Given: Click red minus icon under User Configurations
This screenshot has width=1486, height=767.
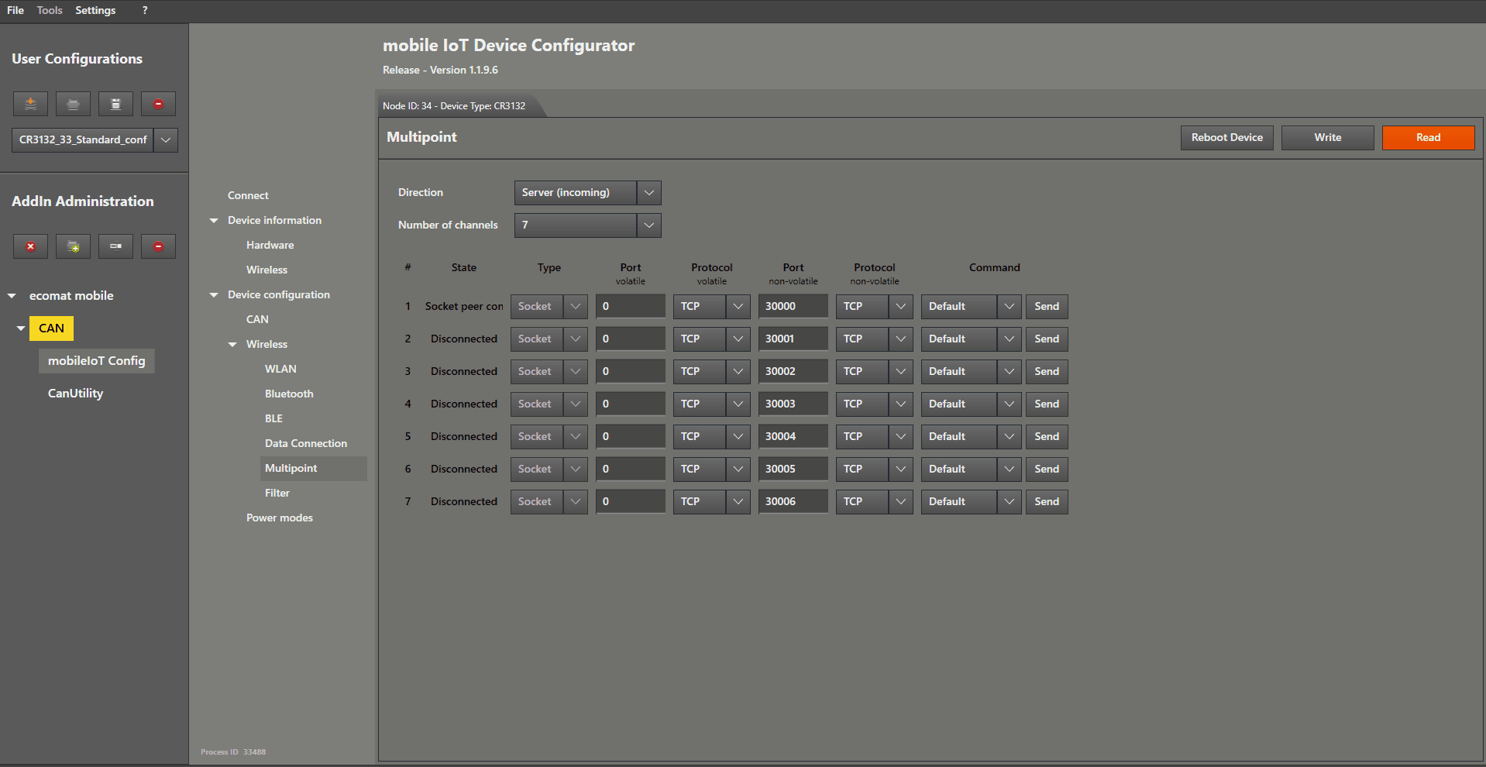Looking at the screenshot, I should pyautogui.click(x=158, y=104).
